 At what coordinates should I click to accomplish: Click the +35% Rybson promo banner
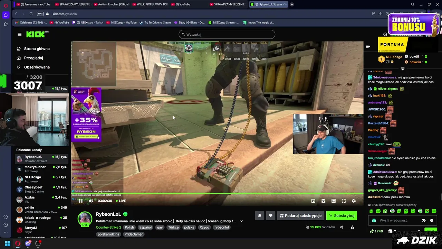[86, 114]
